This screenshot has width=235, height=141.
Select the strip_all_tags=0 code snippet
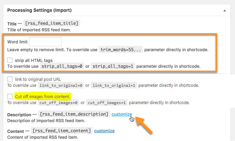(x=62, y=66)
